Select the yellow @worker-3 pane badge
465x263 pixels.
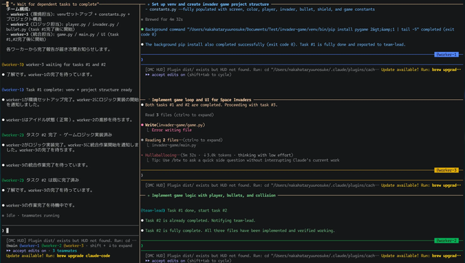[x=446, y=170]
